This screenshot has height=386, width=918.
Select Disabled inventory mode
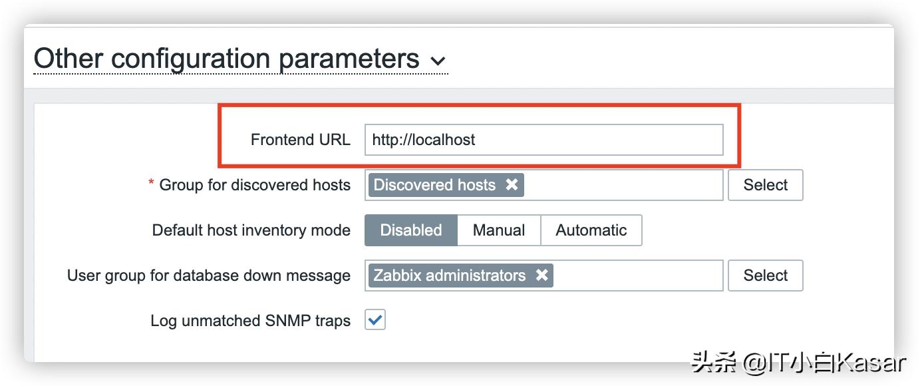coord(410,230)
